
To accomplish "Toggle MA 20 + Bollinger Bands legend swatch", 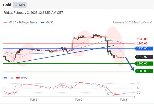I will click(x=5, y=23).
